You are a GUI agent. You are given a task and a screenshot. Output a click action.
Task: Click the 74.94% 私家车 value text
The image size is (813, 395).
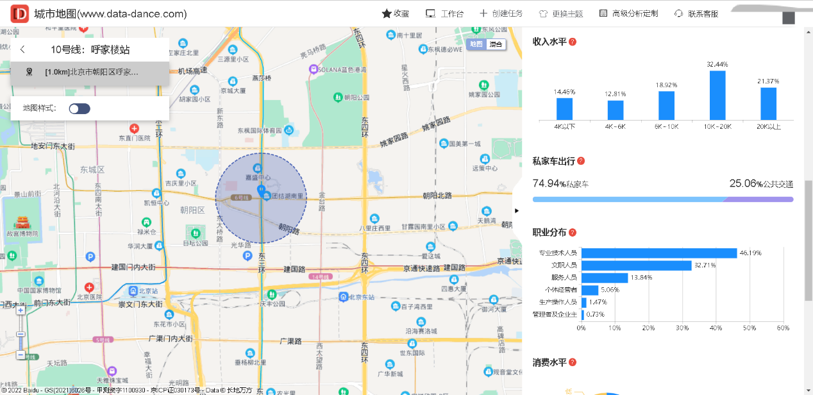pyautogui.click(x=560, y=183)
